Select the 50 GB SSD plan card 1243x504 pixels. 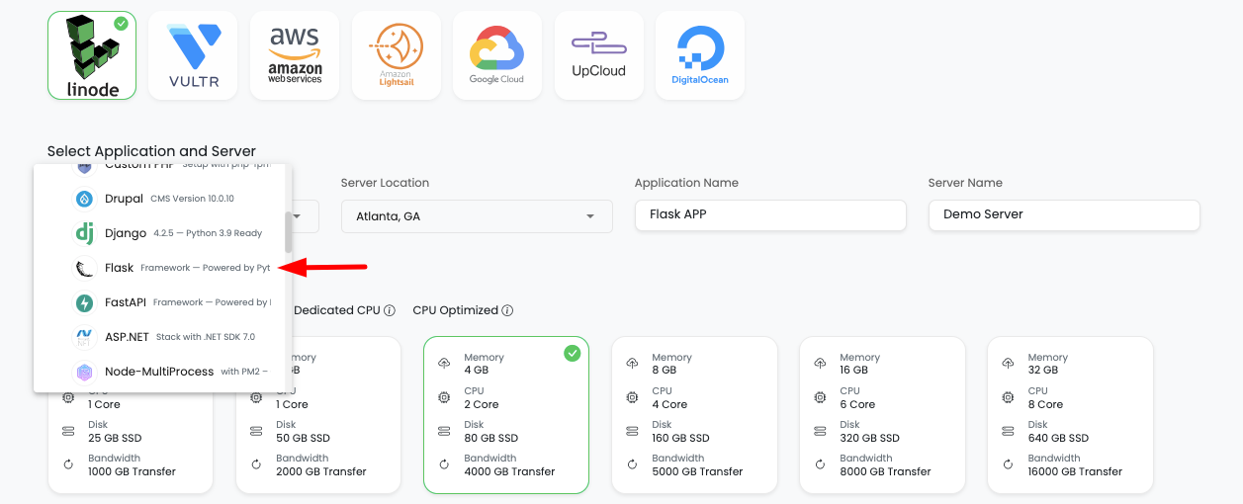coord(318,415)
